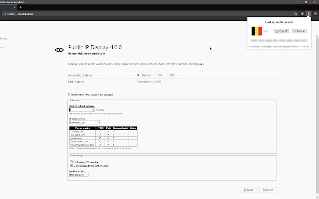The height and width of the screenshot is (199, 319).
Task: Click the Remove button
Action: point(268,190)
